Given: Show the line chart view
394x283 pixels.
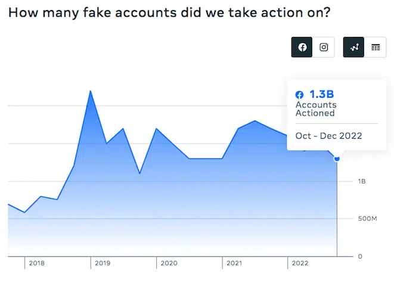Looking at the screenshot, I should 354,48.
